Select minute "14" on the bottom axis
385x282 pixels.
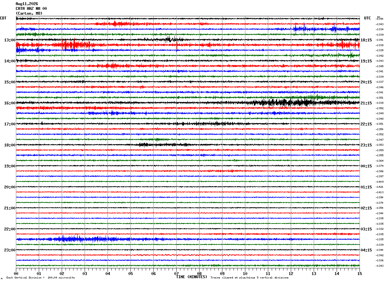pyautogui.click(x=337, y=273)
